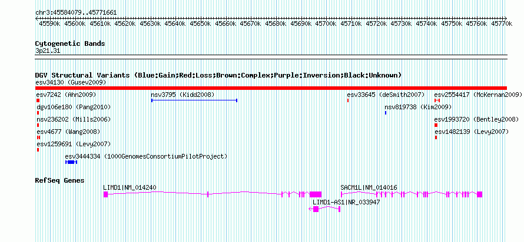Click the esv1259691 (Levy2007) label

[x=74, y=144]
